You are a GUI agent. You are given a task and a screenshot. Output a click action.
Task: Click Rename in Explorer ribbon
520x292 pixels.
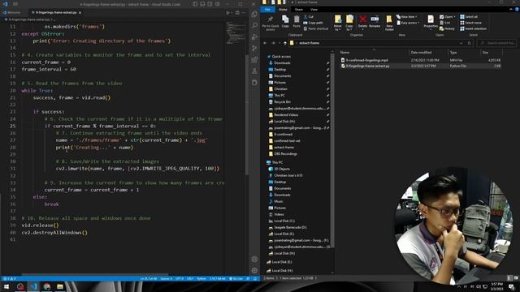375,22
